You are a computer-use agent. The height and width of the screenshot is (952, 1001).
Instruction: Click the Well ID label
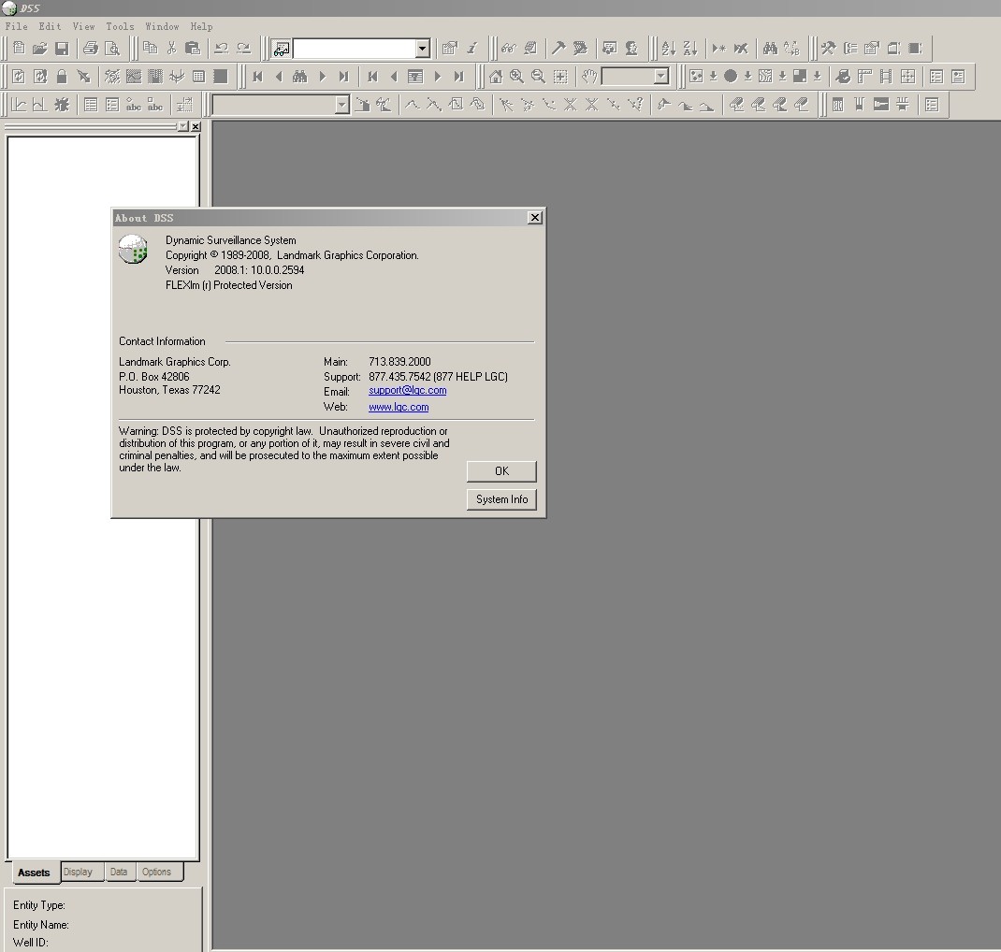point(31,943)
